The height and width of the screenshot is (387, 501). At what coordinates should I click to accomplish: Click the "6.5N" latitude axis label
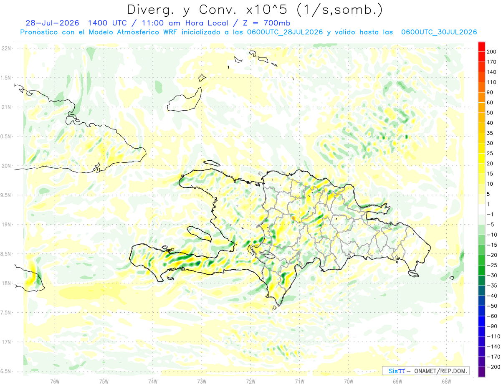coord(5,371)
